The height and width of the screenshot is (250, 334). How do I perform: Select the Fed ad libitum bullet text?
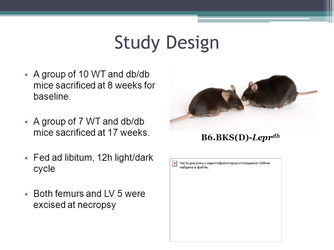[93, 163]
